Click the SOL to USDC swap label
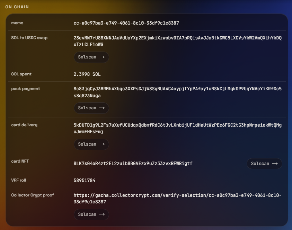 point(29,38)
